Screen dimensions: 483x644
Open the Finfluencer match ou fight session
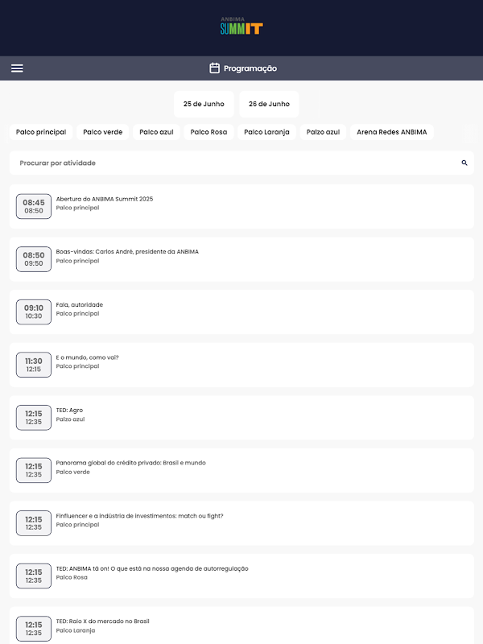coord(242,522)
